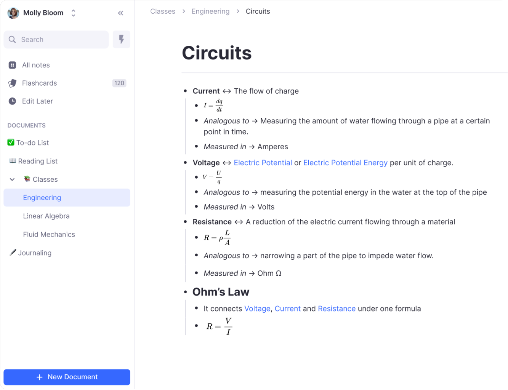
Task: Click the lightning bolt quick action icon
Action: pyautogui.click(x=122, y=40)
